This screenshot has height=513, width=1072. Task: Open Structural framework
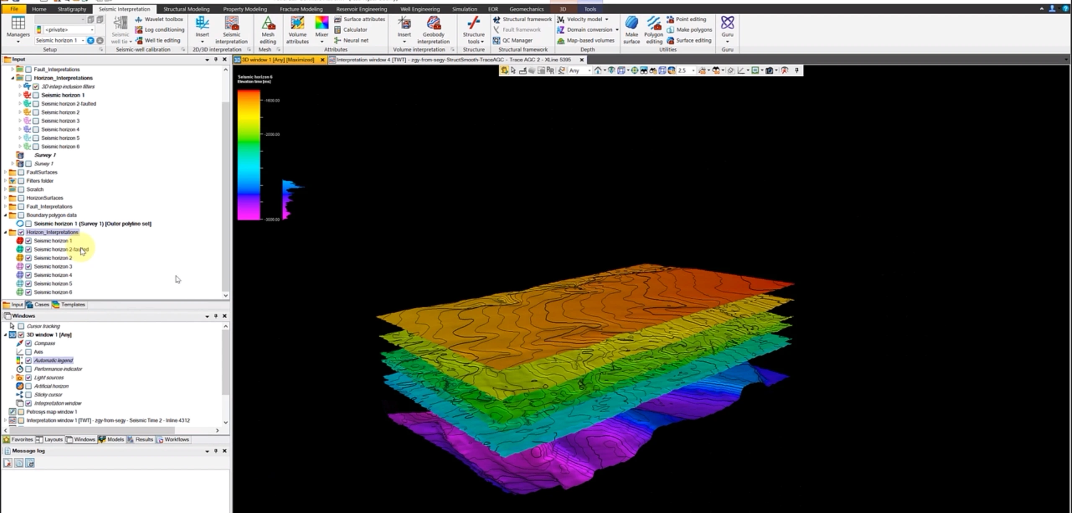[522, 19]
